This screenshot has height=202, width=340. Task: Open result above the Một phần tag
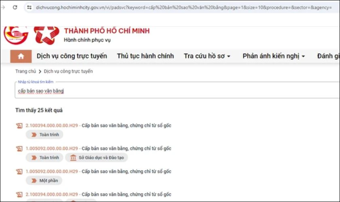coord(98,171)
